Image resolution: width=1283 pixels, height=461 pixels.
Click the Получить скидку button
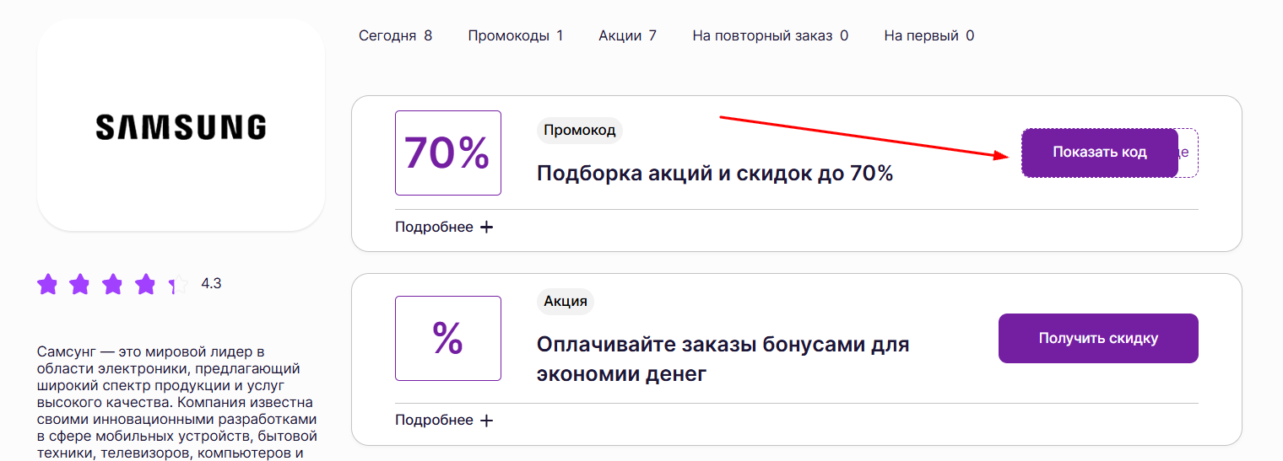click(x=1098, y=338)
